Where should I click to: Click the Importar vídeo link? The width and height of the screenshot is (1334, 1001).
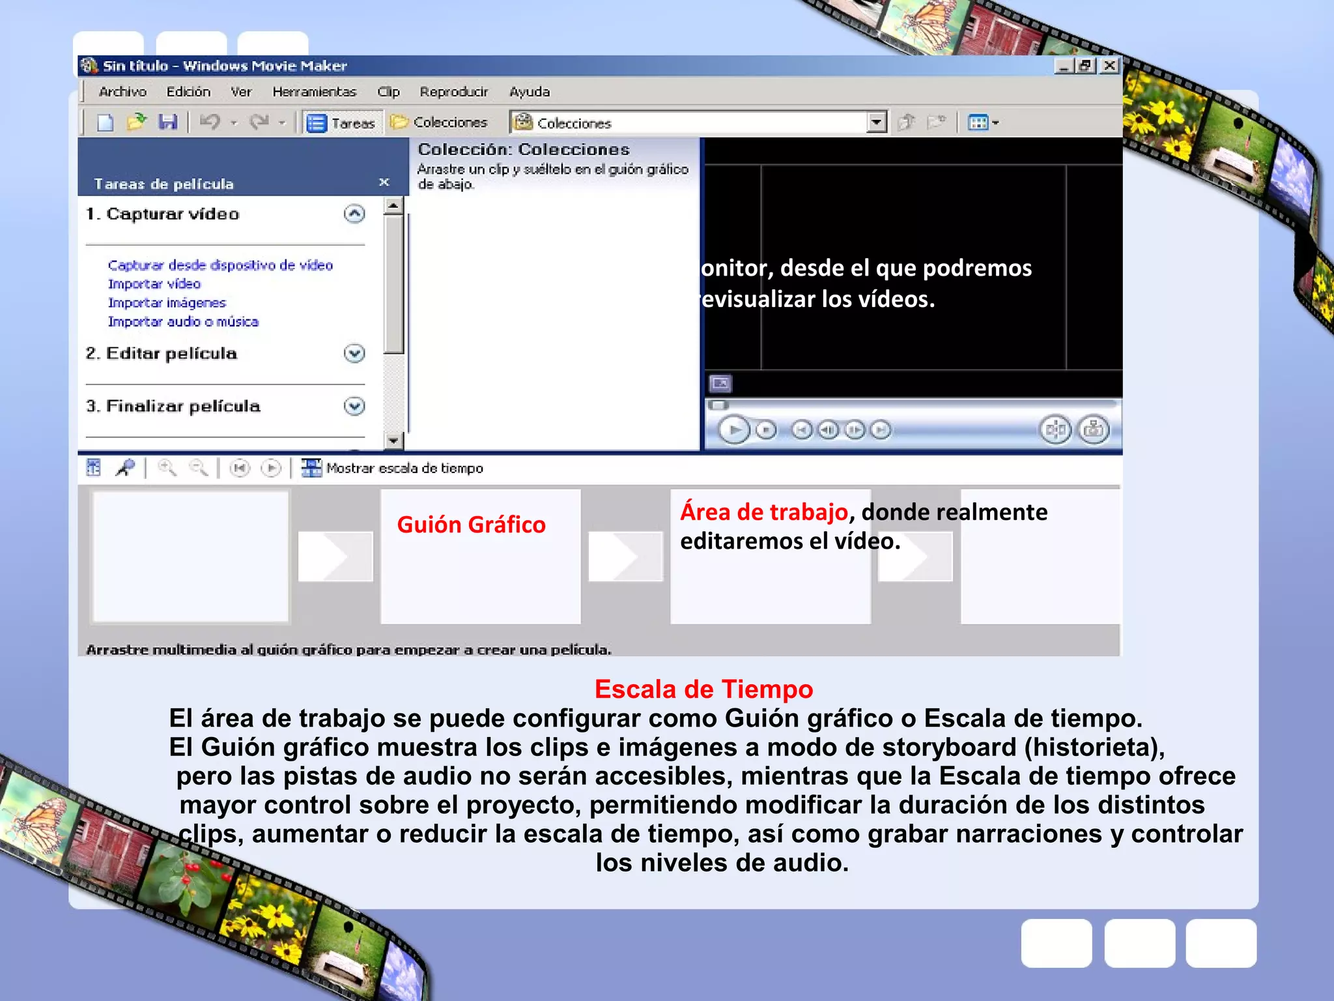(154, 284)
